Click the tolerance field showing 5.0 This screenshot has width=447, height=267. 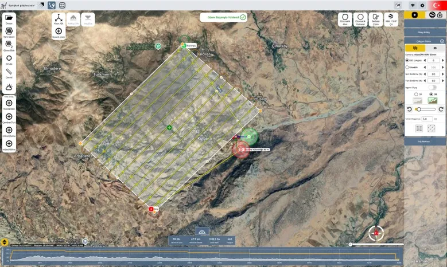click(x=427, y=119)
